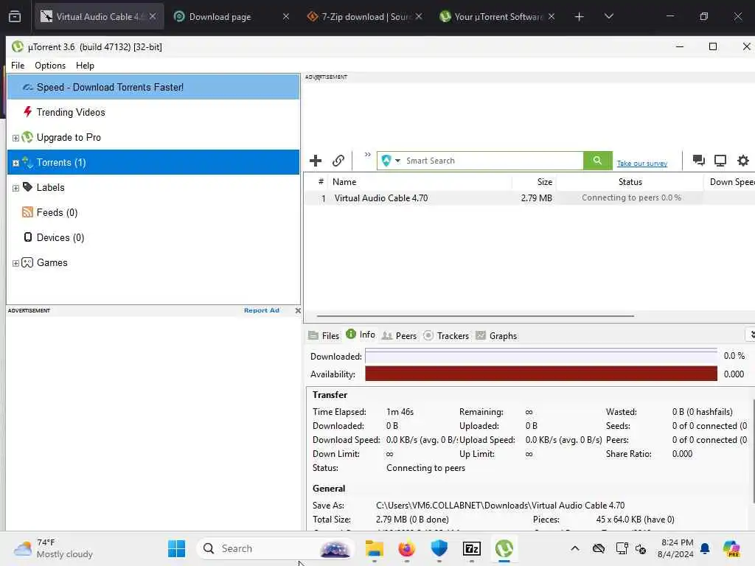Sort by the Status column header
Screen dimensions: 755x566
(630, 182)
